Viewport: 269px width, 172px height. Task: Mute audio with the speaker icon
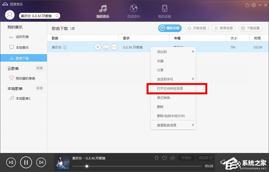[223, 162]
